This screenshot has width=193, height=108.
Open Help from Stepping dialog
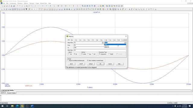(x=120, y=64)
